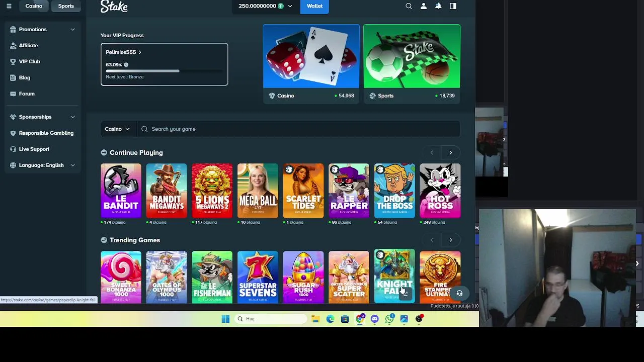644x362 pixels.
Task: Go to previous Continue Playing games
Action: 432,152
